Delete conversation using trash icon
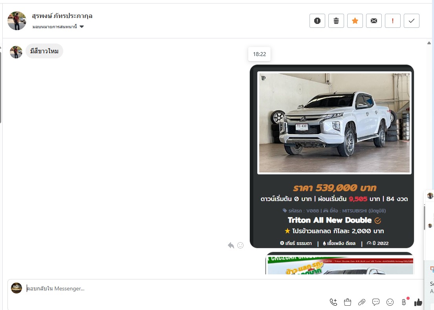 (x=336, y=21)
